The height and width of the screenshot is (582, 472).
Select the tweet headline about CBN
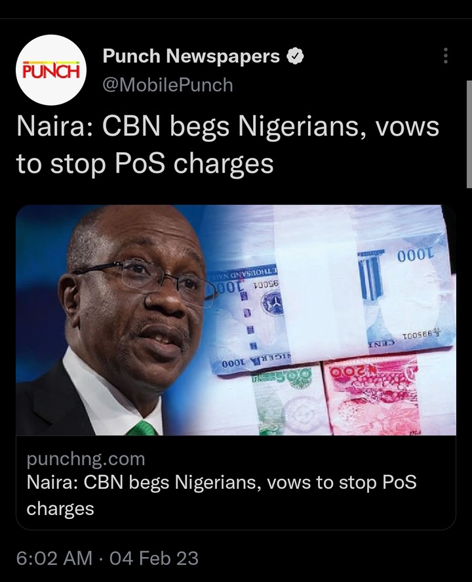click(227, 145)
